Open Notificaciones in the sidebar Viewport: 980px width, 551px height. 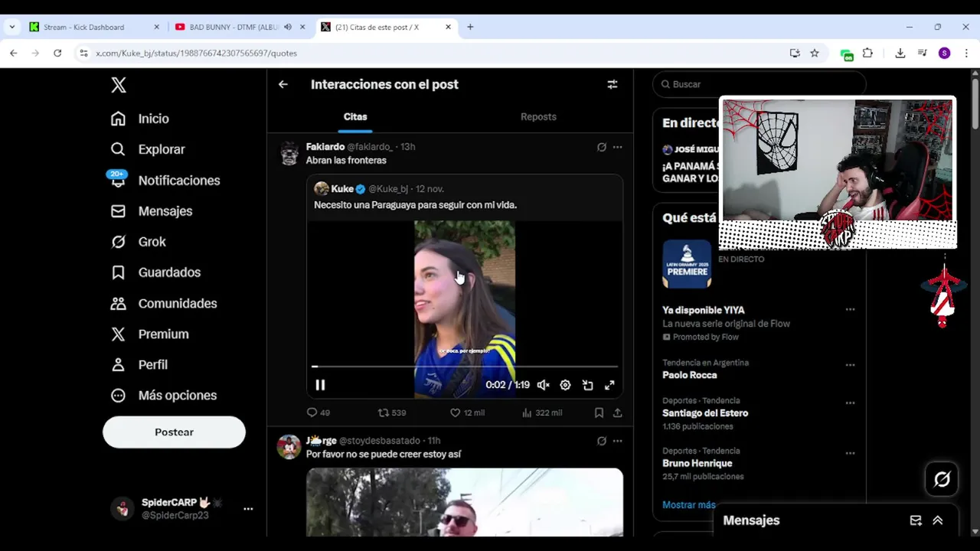(x=165, y=181)
